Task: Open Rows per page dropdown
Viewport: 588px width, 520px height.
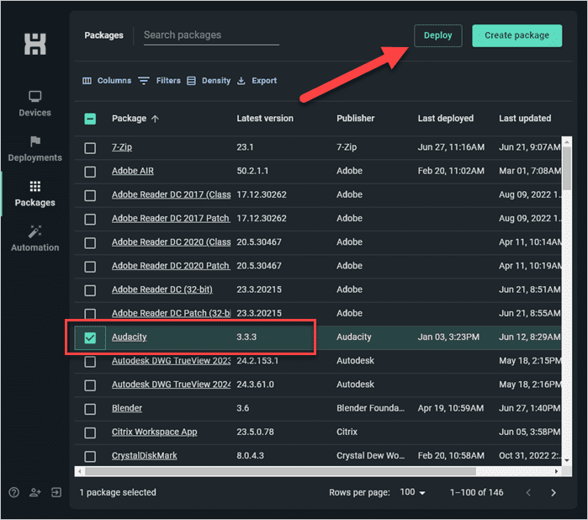Action: tap(412, 492)
